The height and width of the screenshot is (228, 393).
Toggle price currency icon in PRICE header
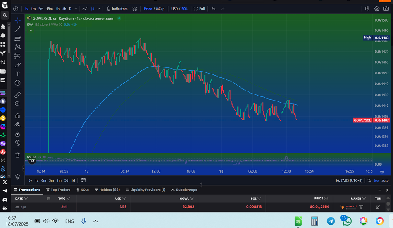click(x=326, y=199)
